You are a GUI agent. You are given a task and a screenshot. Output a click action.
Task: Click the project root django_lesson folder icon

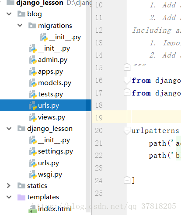tap(10, 3)
